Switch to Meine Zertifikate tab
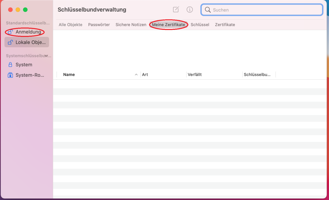The image size is (329, 200). point(169,25)
